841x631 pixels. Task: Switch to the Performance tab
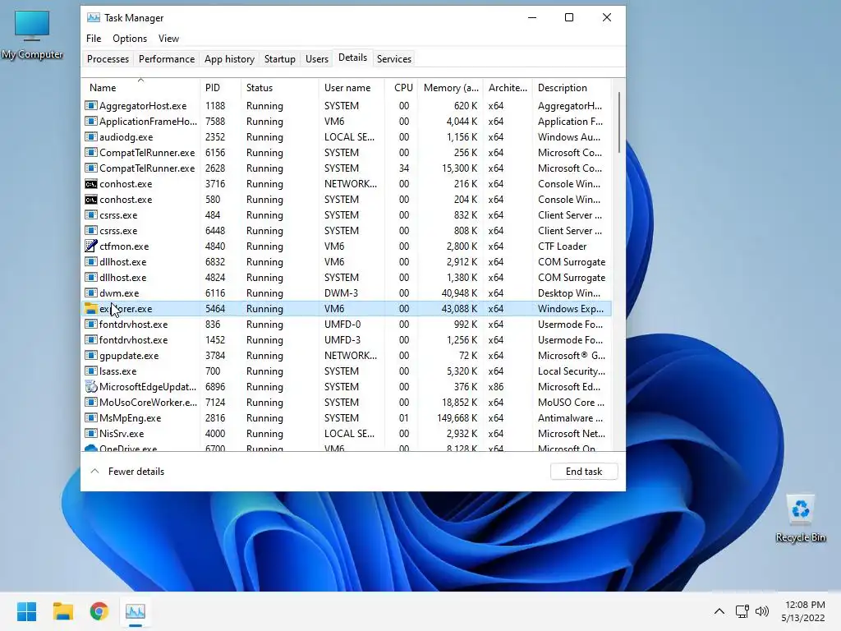coord(167,59)
